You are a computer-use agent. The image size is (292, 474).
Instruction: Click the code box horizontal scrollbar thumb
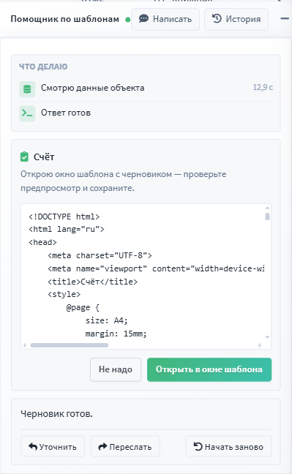[70, 345]
